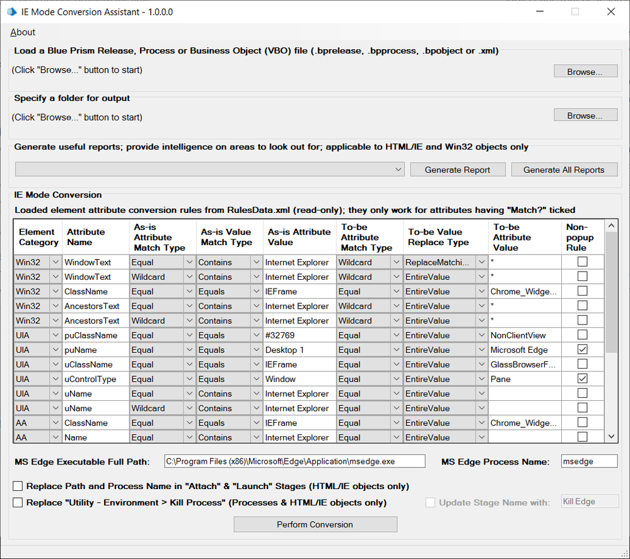
Task: Open the About menu
Action: [23, 32]
